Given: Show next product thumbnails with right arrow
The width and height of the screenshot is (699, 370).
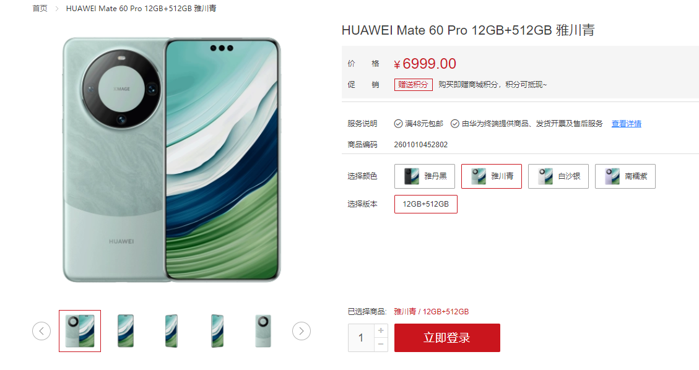Looking at the screenshot, I should click(x=302, y=331).
